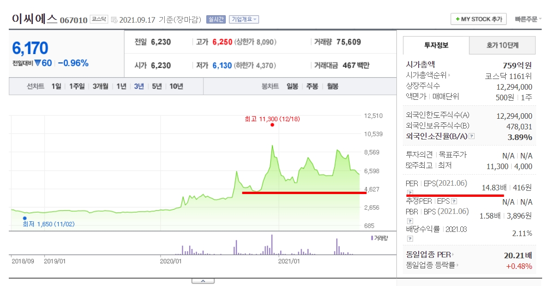Screen dimensions: 544x286
Task: Switch to the 투자정보 tab
Action: point(436,45)
